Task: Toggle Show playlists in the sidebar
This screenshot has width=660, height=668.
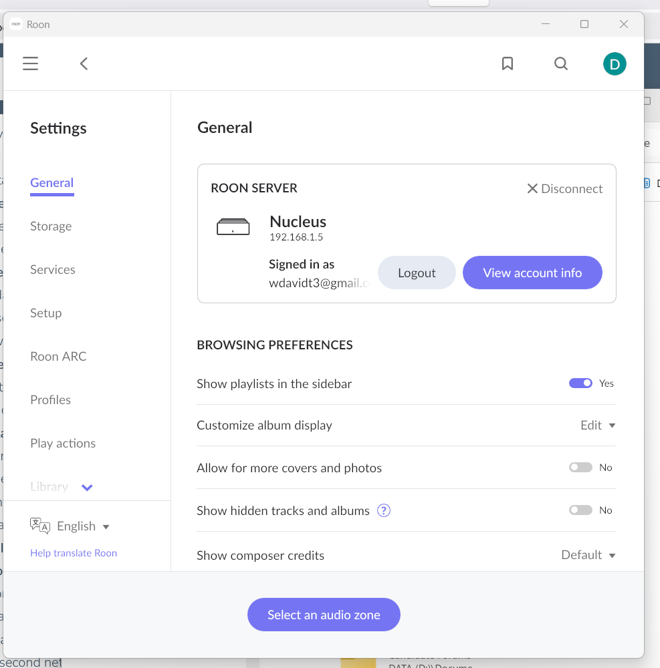Action: click(580, 383)
